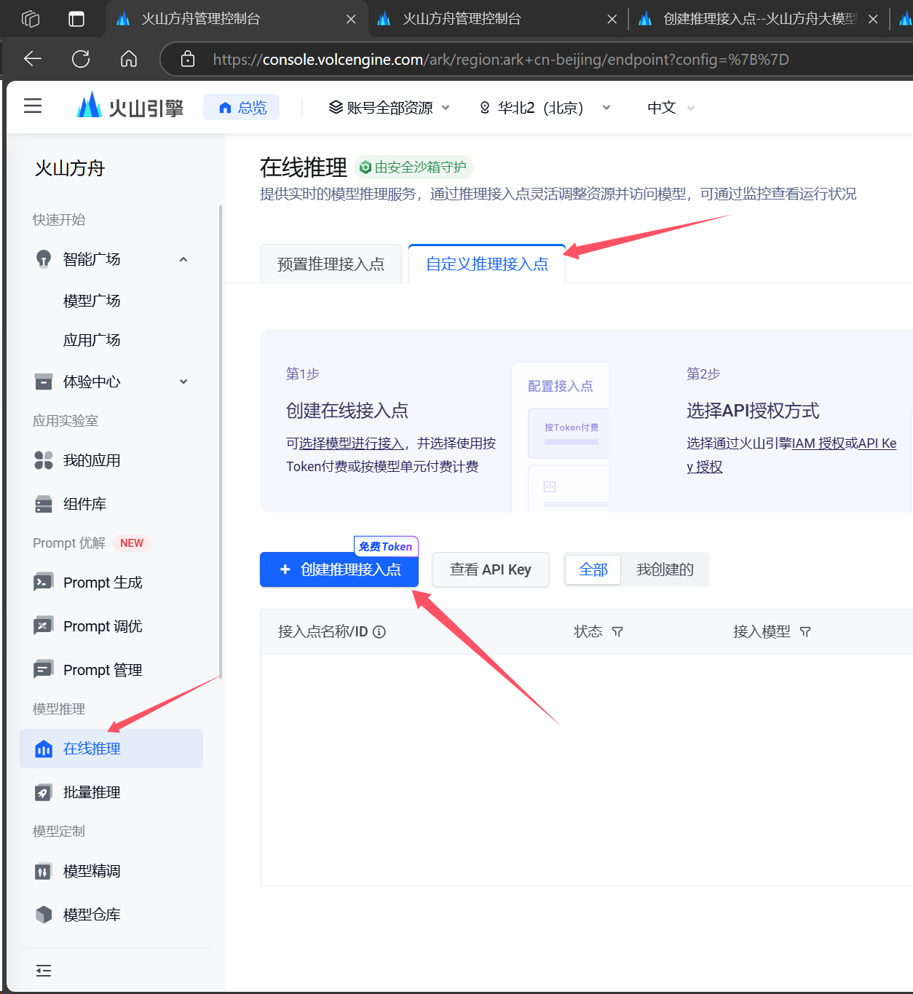The image size is (913, 994).
Task: Open the 华北2 (北京) region dropdown
Action: [545, 108]
